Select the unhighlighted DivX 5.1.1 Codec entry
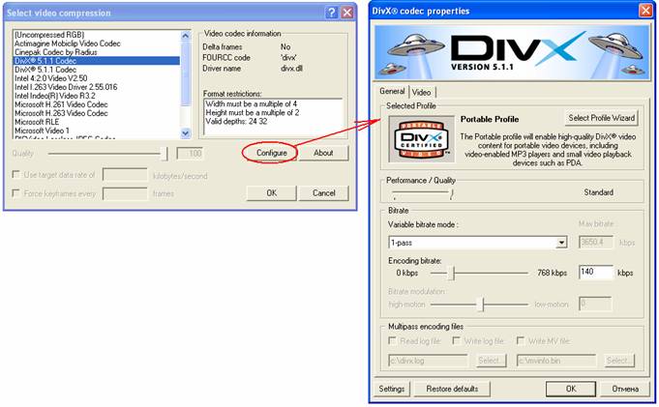 [x=97, y=70]
